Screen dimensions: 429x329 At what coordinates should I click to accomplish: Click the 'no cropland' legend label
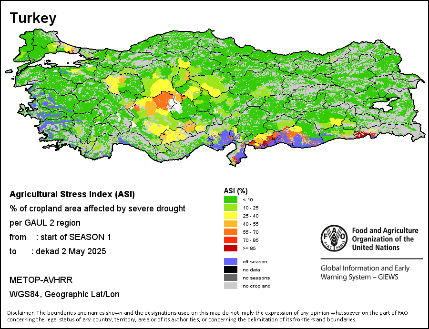click(256, 286)
